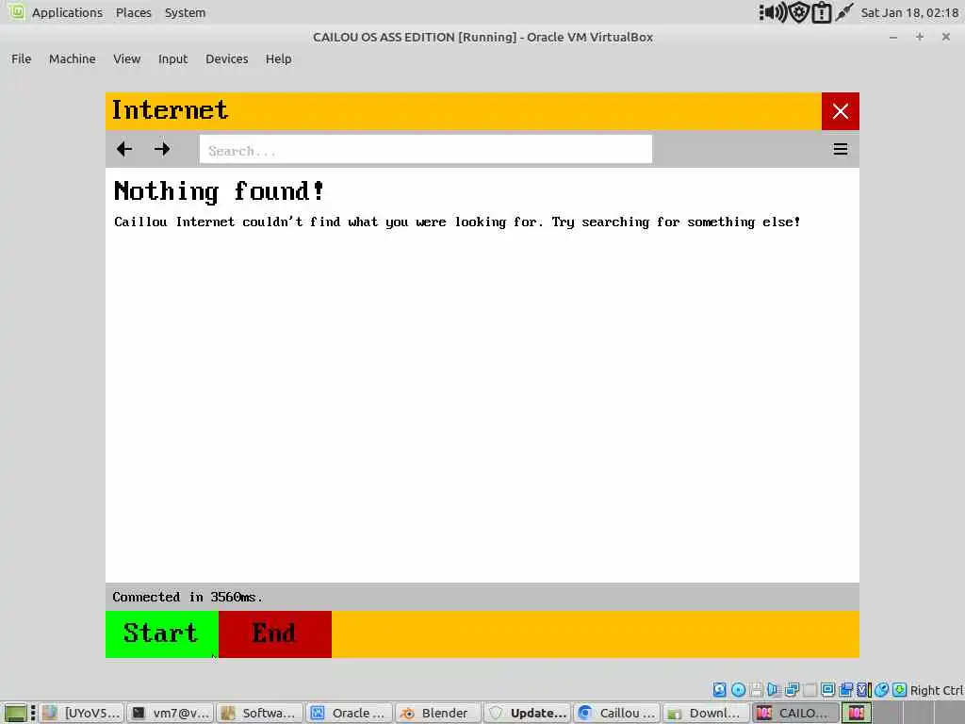The height and width of the screenshot is (724, 965).
Task: Click the date and time clock
Action: tap(909, 12)
